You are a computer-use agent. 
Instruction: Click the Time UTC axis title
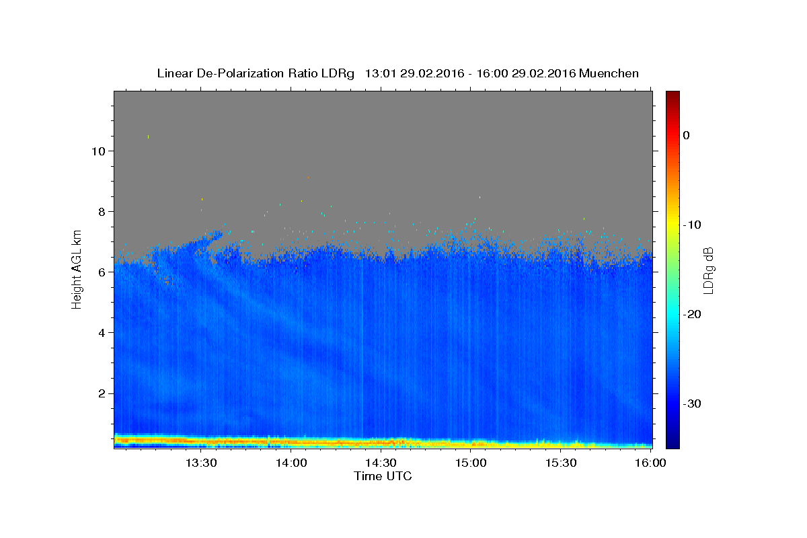tap(383, 476)
